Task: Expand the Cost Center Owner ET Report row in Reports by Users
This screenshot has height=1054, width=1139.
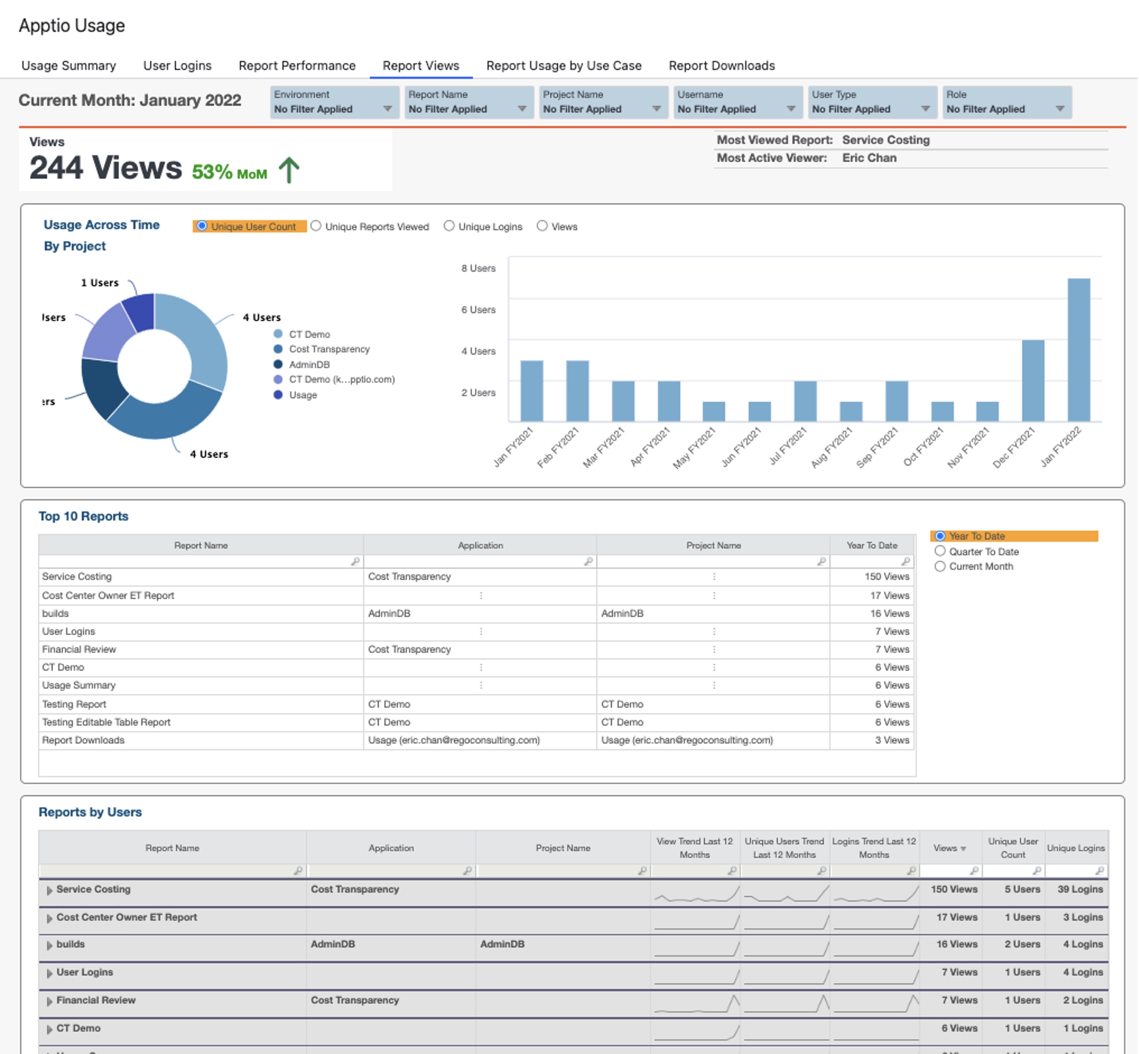Action: pos(50,918)
